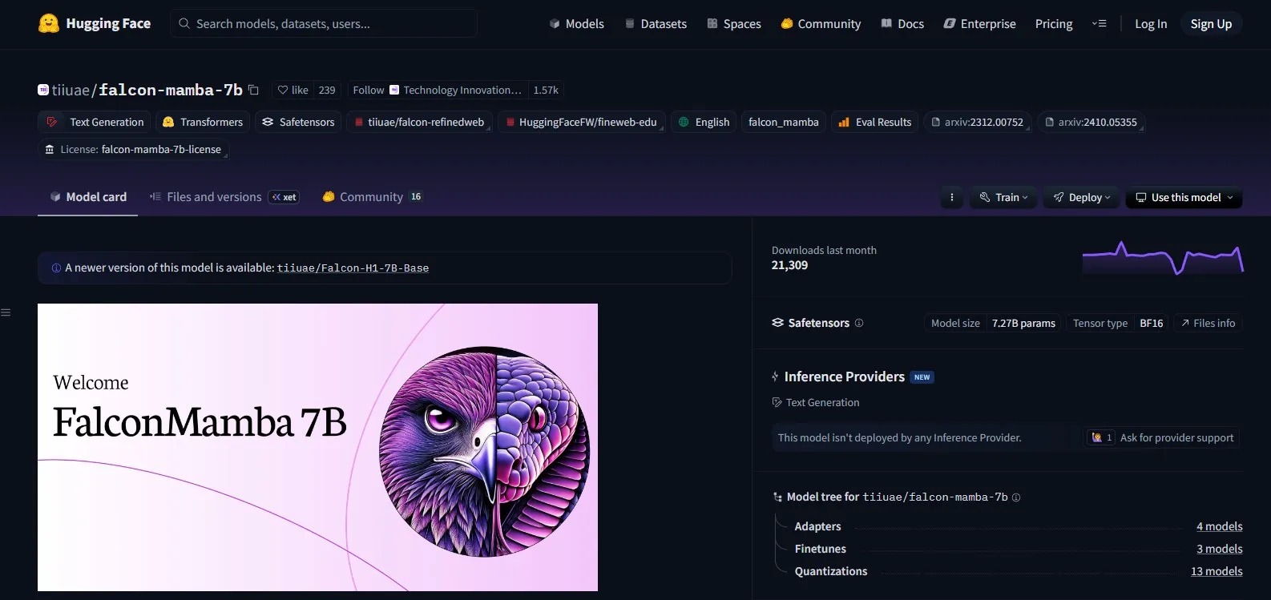Expand the navbar extra menu icon
The width and height of the screenshot is (1271, 600).
pyautogui.click(x=1100, y=24)
